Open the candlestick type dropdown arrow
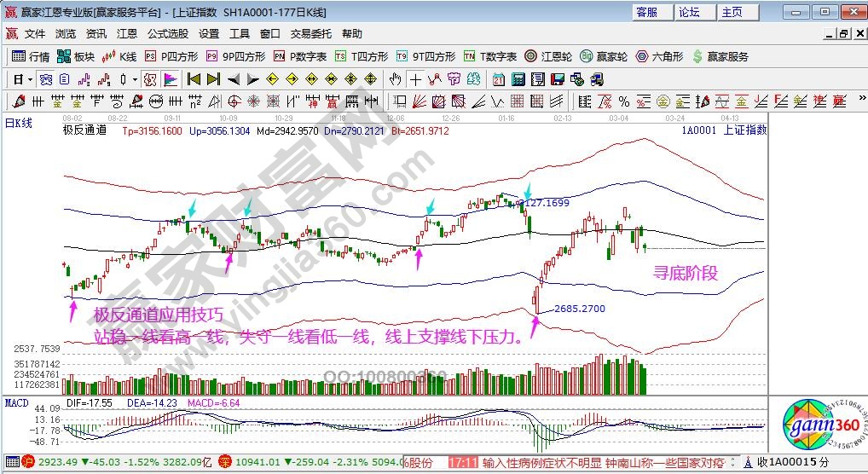 [x=136, y=79]
